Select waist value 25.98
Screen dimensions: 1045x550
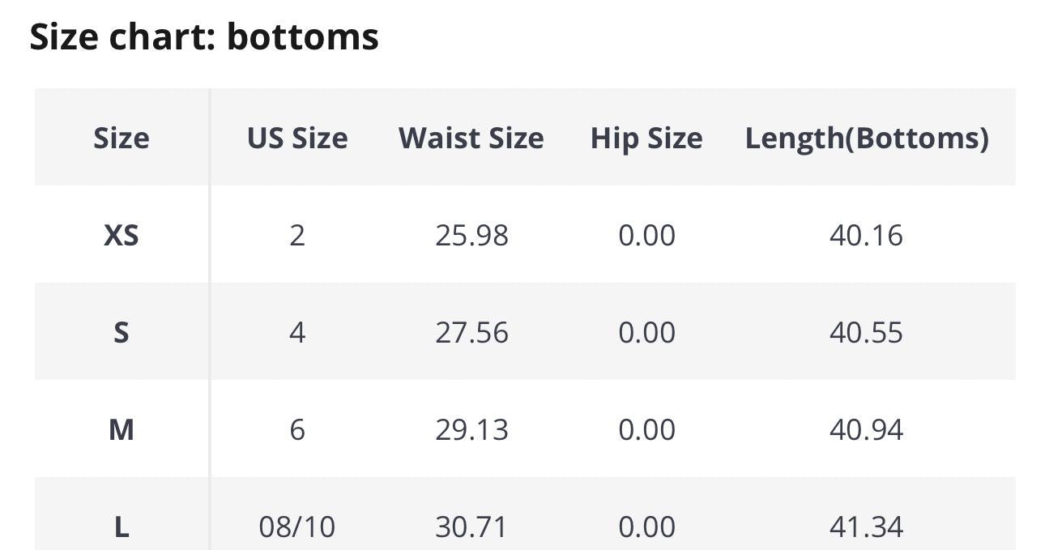(471, 236)
